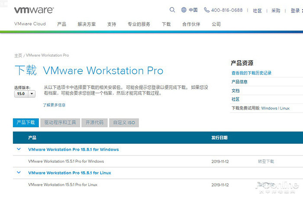Click the search magnifier icon
Screen dimensions: 303x197
click(x=172, y=10)
